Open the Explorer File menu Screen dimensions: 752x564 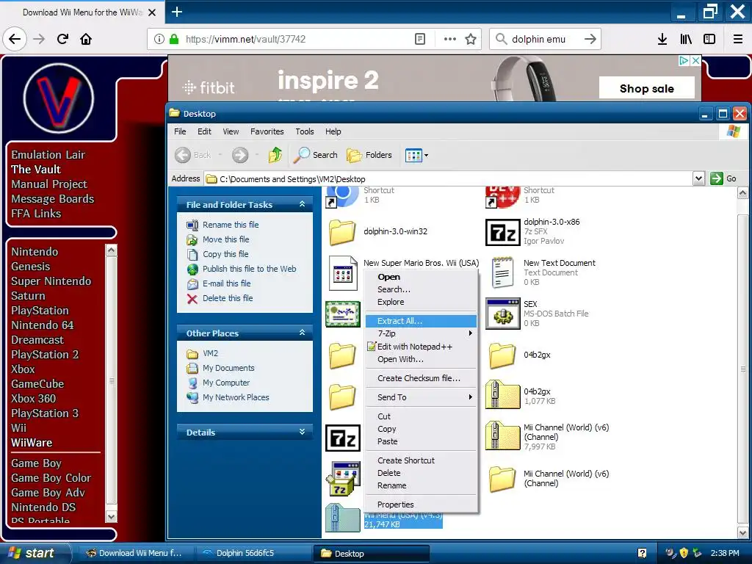pos(180,131)
